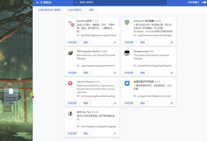Delete 远方 New Tab extension
Viewport: 207px width, 141px height.
(x=86, y=134)
